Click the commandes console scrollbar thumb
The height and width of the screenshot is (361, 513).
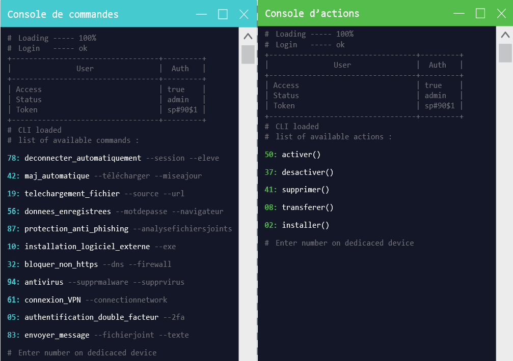(x=248, y=54)
